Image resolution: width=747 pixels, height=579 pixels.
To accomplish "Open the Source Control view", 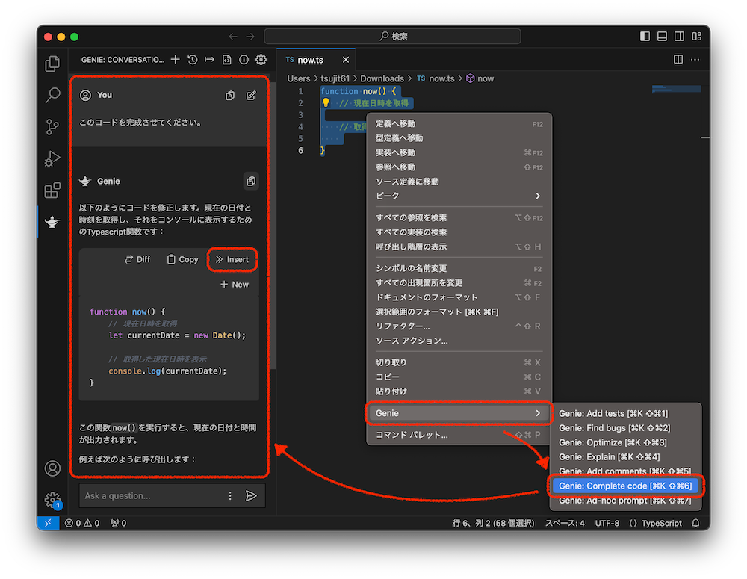I will [x=52, y=127].
